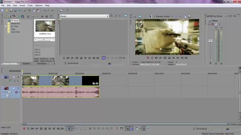Open the File menu
Screen dimensions: 241x135
(x=3, y=5)
